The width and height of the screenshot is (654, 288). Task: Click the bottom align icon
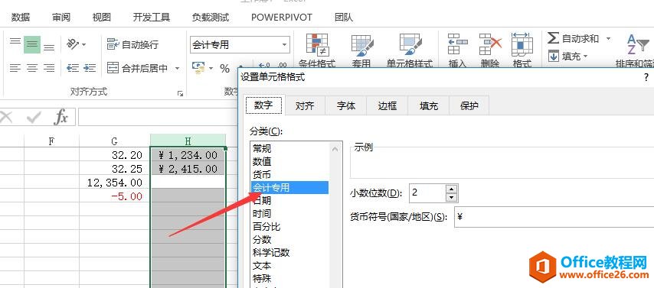tap(49, 47)
